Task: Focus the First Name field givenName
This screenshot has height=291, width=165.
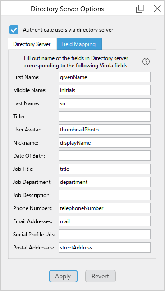Action: 105,77
